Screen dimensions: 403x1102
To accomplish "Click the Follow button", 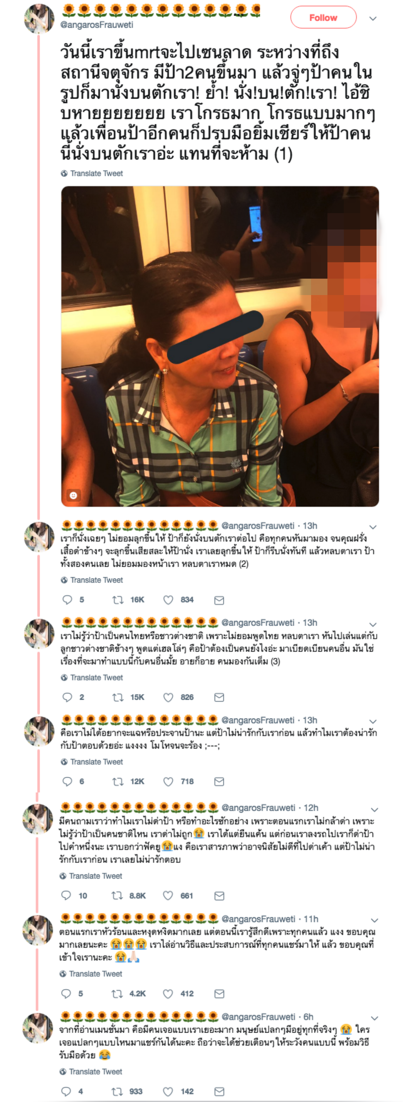I will pos(323,18).
